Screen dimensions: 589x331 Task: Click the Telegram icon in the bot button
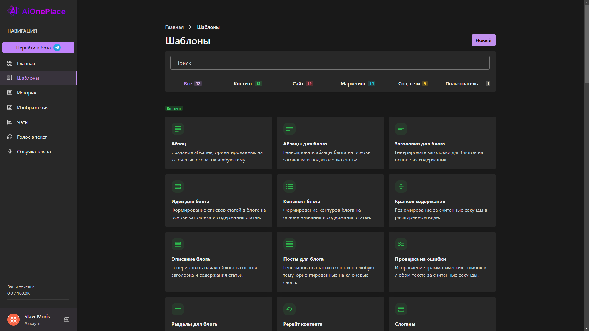57,48
